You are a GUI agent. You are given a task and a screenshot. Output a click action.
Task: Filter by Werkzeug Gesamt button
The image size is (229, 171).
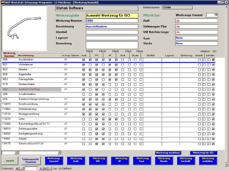pos(54,161)
